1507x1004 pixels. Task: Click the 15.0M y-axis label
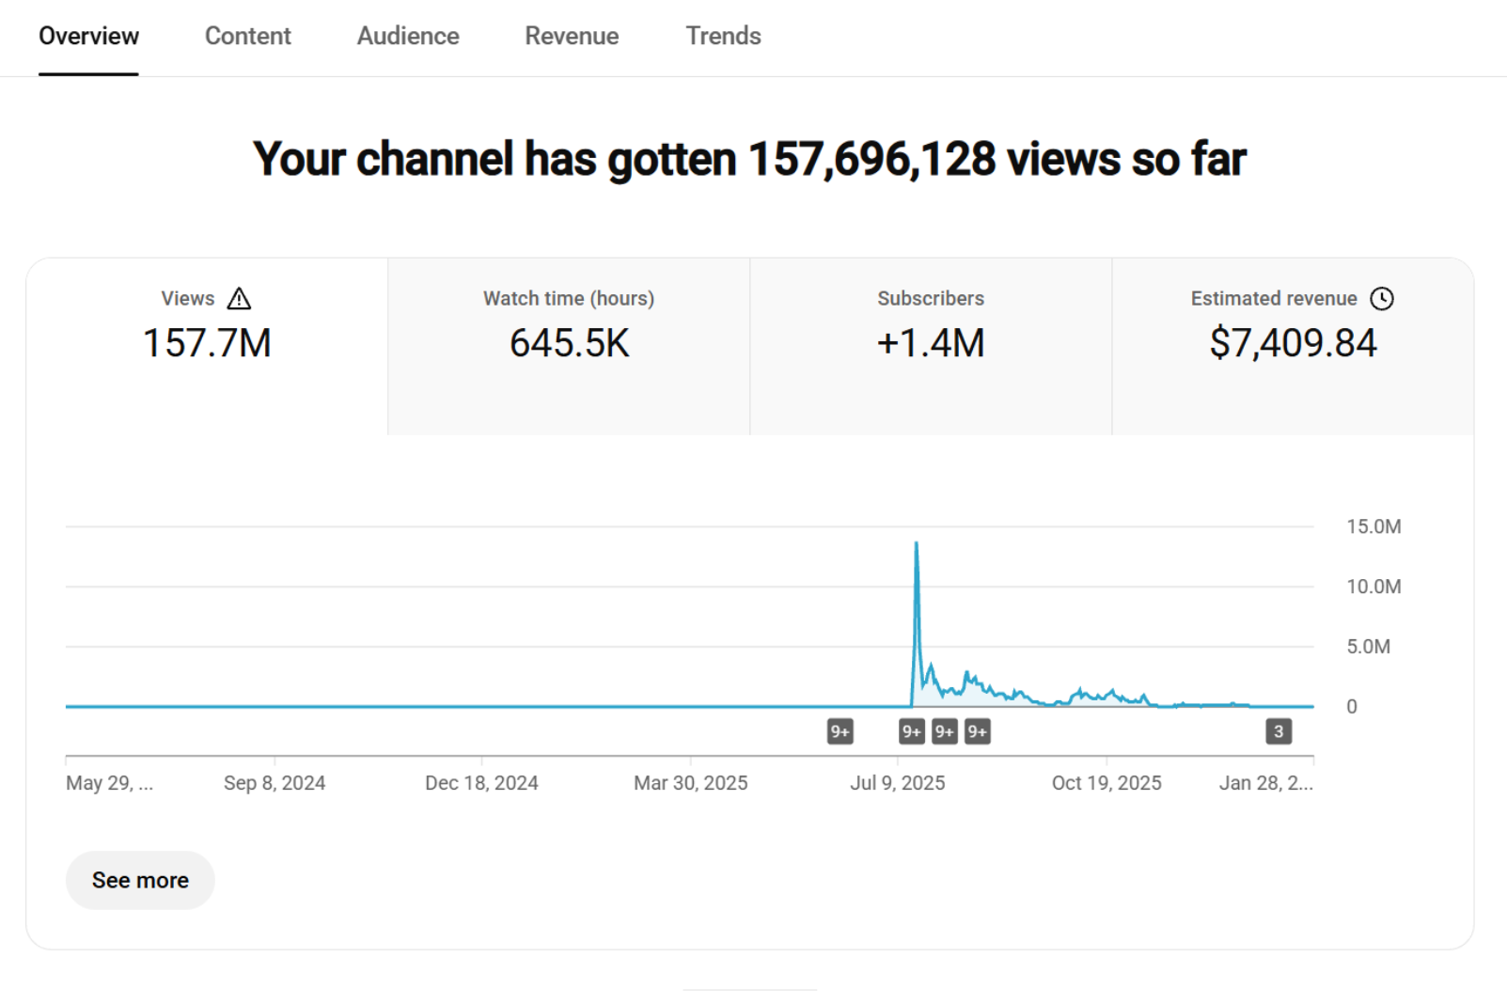click(1374, 526)
